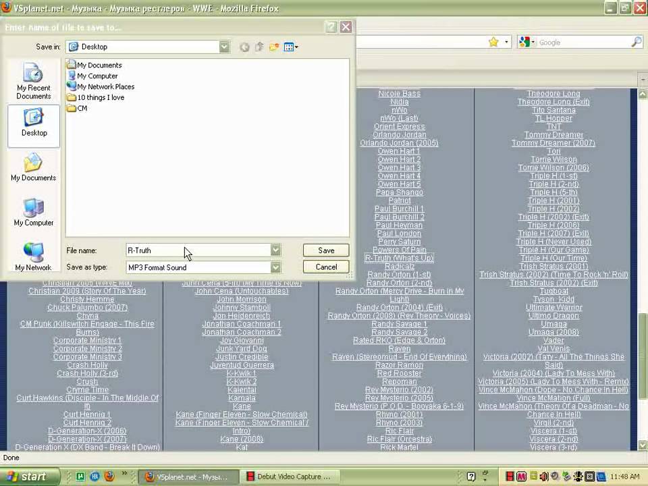Open the Christy Hemme link
The height and width of the screenshot is (486, 648).
coord(87,299)
